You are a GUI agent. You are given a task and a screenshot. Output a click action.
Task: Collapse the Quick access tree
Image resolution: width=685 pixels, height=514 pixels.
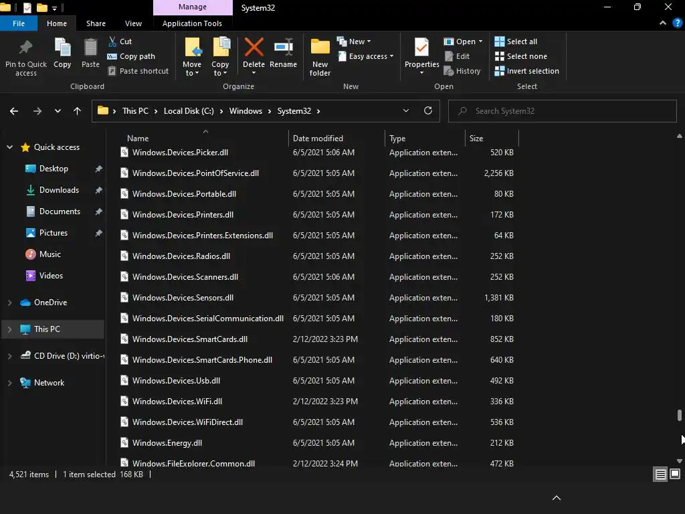click(x=9, y=147)
